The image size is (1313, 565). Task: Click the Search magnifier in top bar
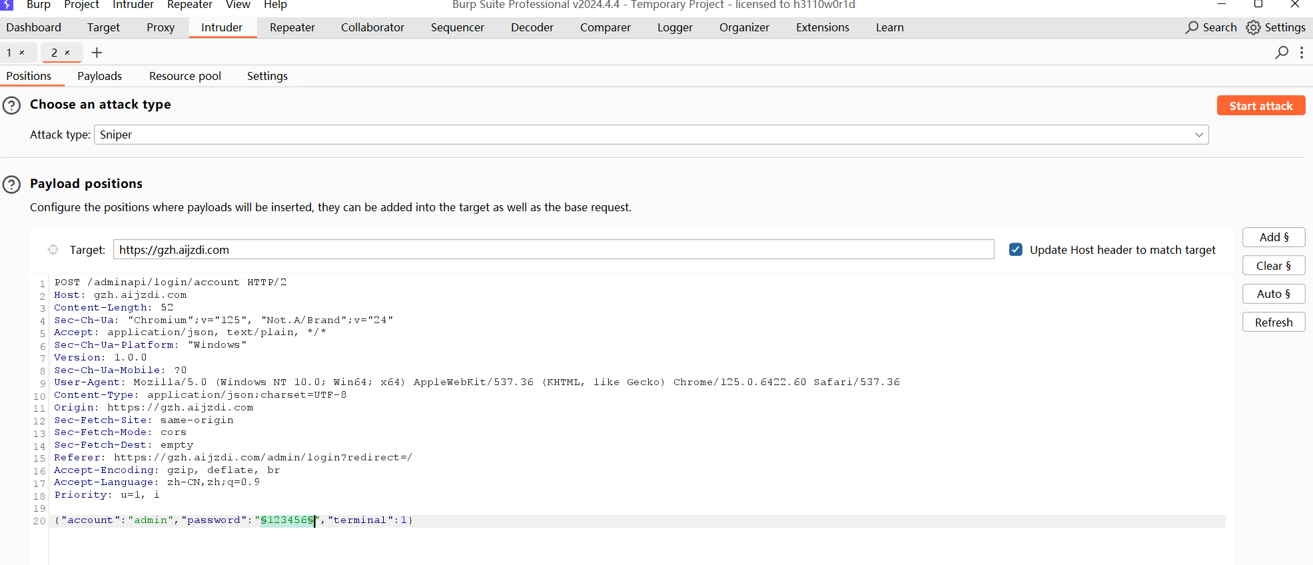tap(1192, 27)
